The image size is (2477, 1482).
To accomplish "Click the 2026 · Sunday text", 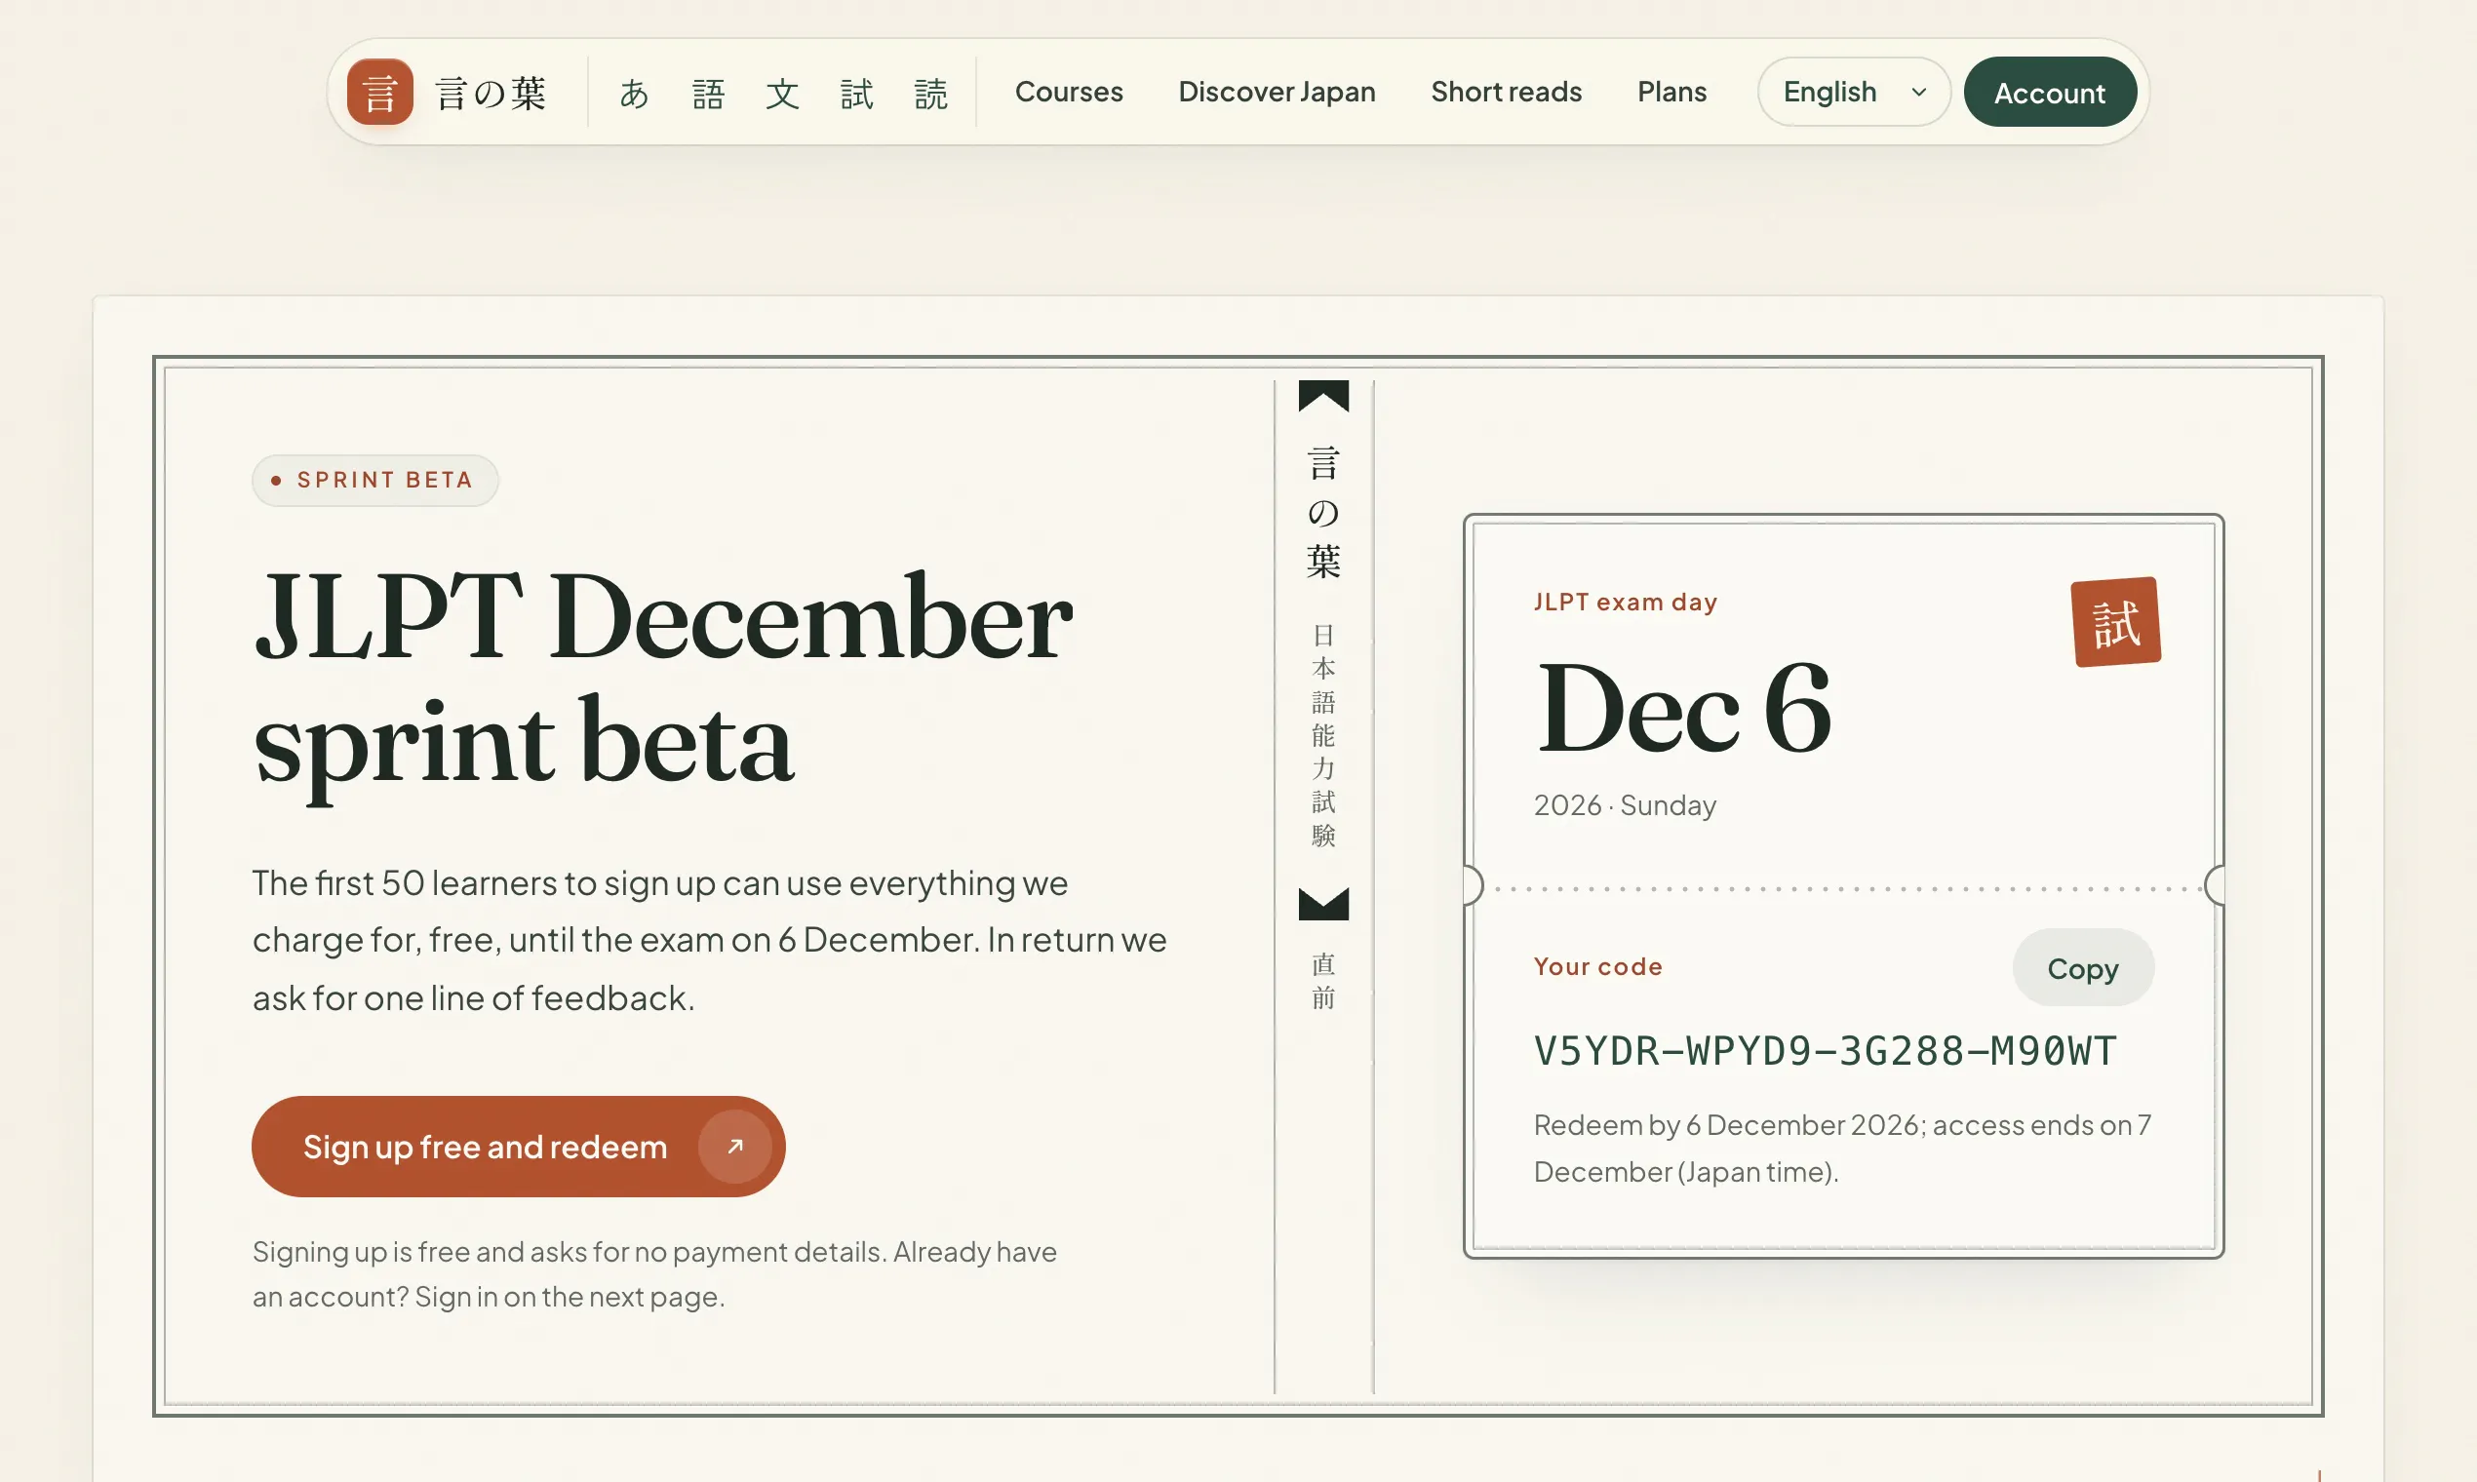I will coord(1625,805).
